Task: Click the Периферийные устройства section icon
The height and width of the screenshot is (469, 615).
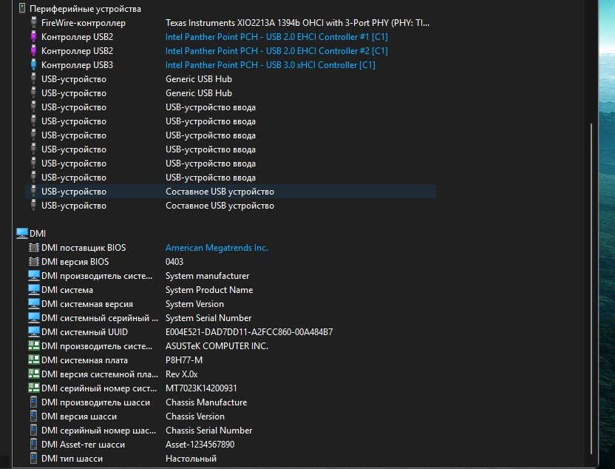Action: tap(21, 8)
